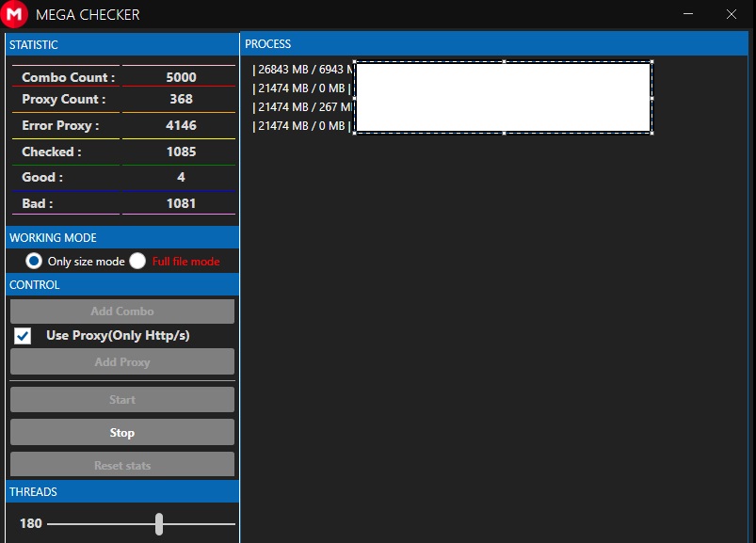756x543 pixels.
Task: Select the 26843 MB process entry
Action: click(301, 70)
